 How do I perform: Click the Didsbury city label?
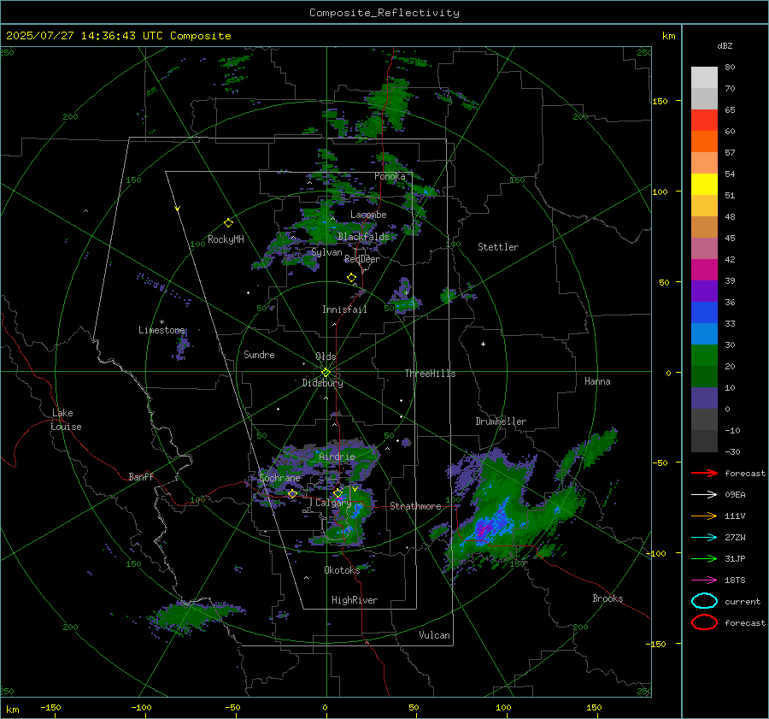coord(323,383)
